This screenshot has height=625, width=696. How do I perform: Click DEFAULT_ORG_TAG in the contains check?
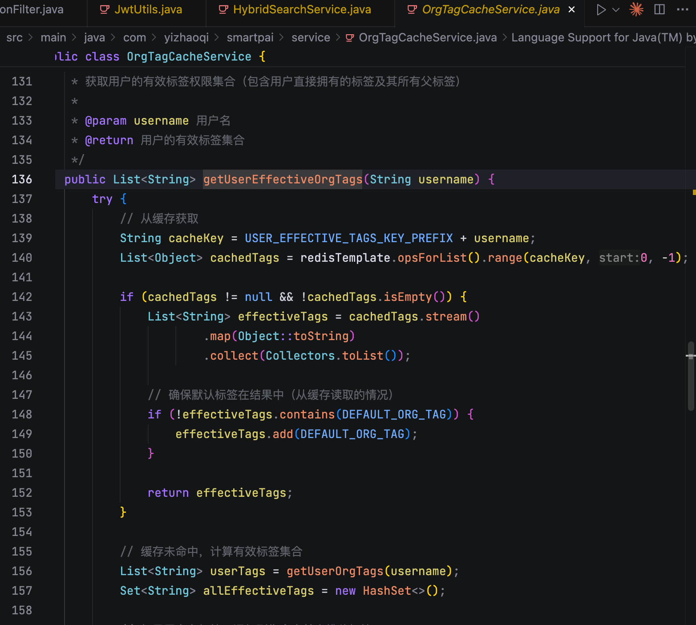394,414
